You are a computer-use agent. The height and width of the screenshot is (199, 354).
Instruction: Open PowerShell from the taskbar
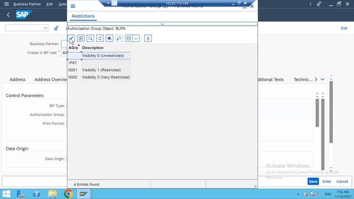(37, 194)
